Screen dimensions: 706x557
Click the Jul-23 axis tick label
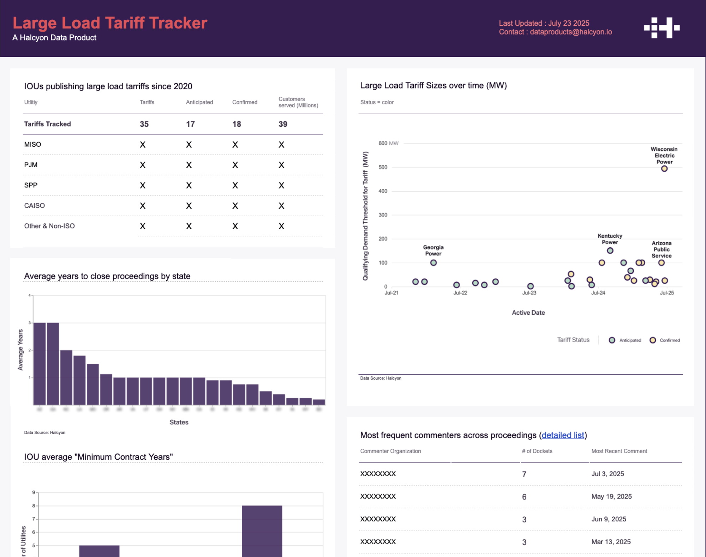529,293
